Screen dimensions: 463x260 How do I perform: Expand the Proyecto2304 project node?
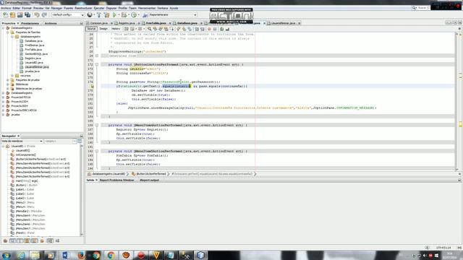tap(4, 101)
